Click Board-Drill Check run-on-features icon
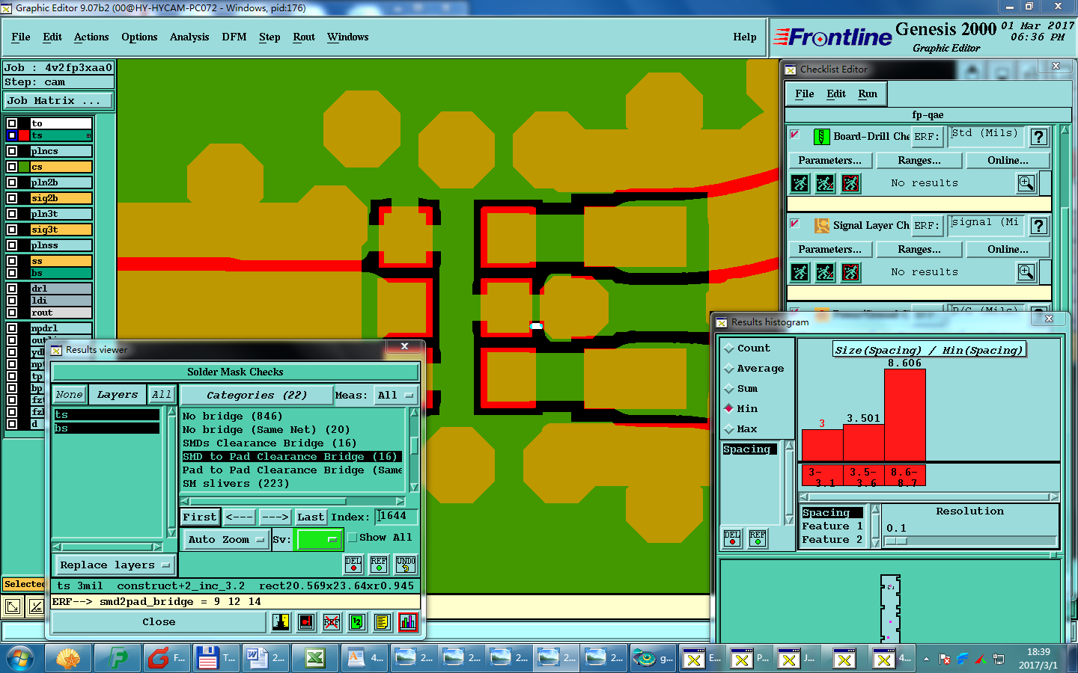Screen dimensions: 1078x673 825,183
